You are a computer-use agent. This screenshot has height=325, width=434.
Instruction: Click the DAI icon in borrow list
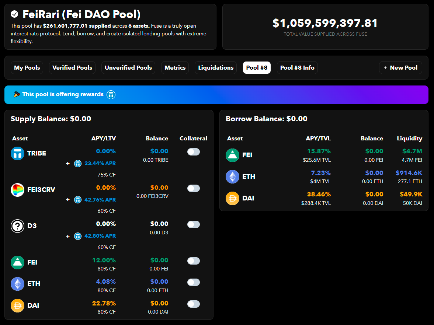(x=233, y=198)
